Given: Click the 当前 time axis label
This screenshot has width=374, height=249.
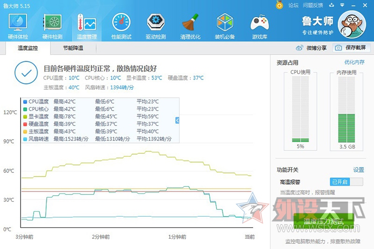Looking at the screenshot, I should pyautogui.click(x=250, y=237).
